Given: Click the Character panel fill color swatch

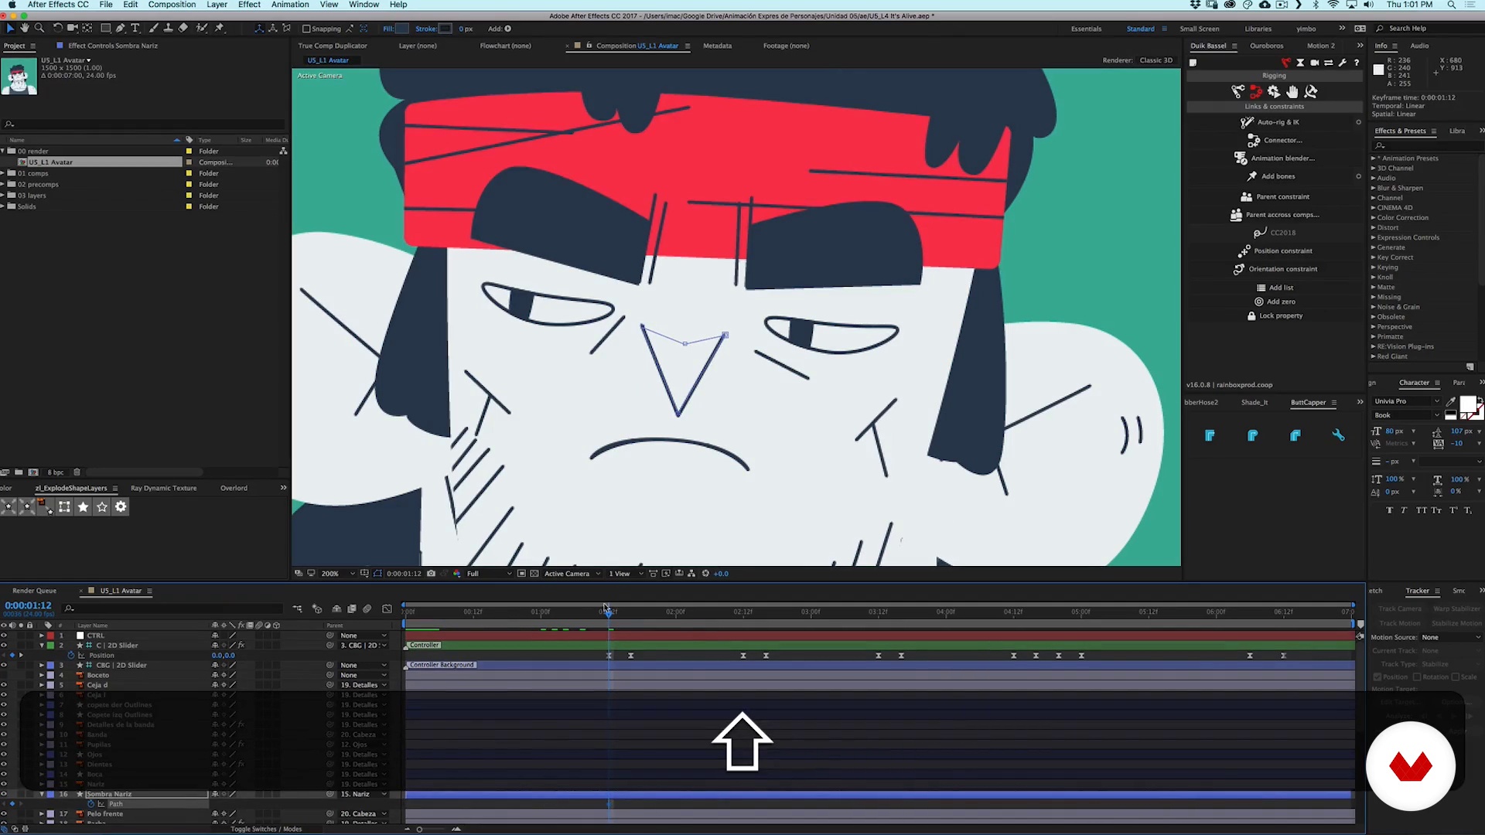Looking at the screenshot, I should (x=1467, y=404).
